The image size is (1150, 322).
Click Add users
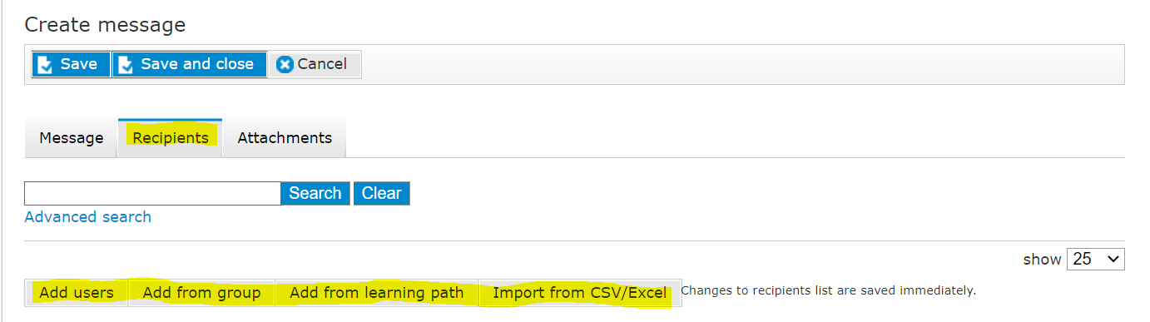[77, 293]
